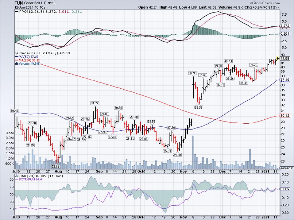Viewport: 294px width, 220px height.
Task: Click the Open 42.21 value
Action: coord(148,7)
